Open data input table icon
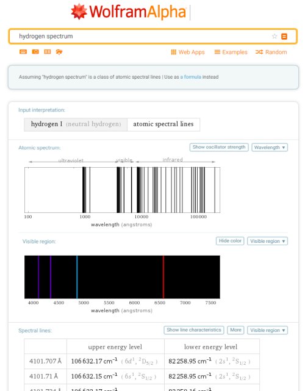This screenshot has height=391, width=305. 48,52
